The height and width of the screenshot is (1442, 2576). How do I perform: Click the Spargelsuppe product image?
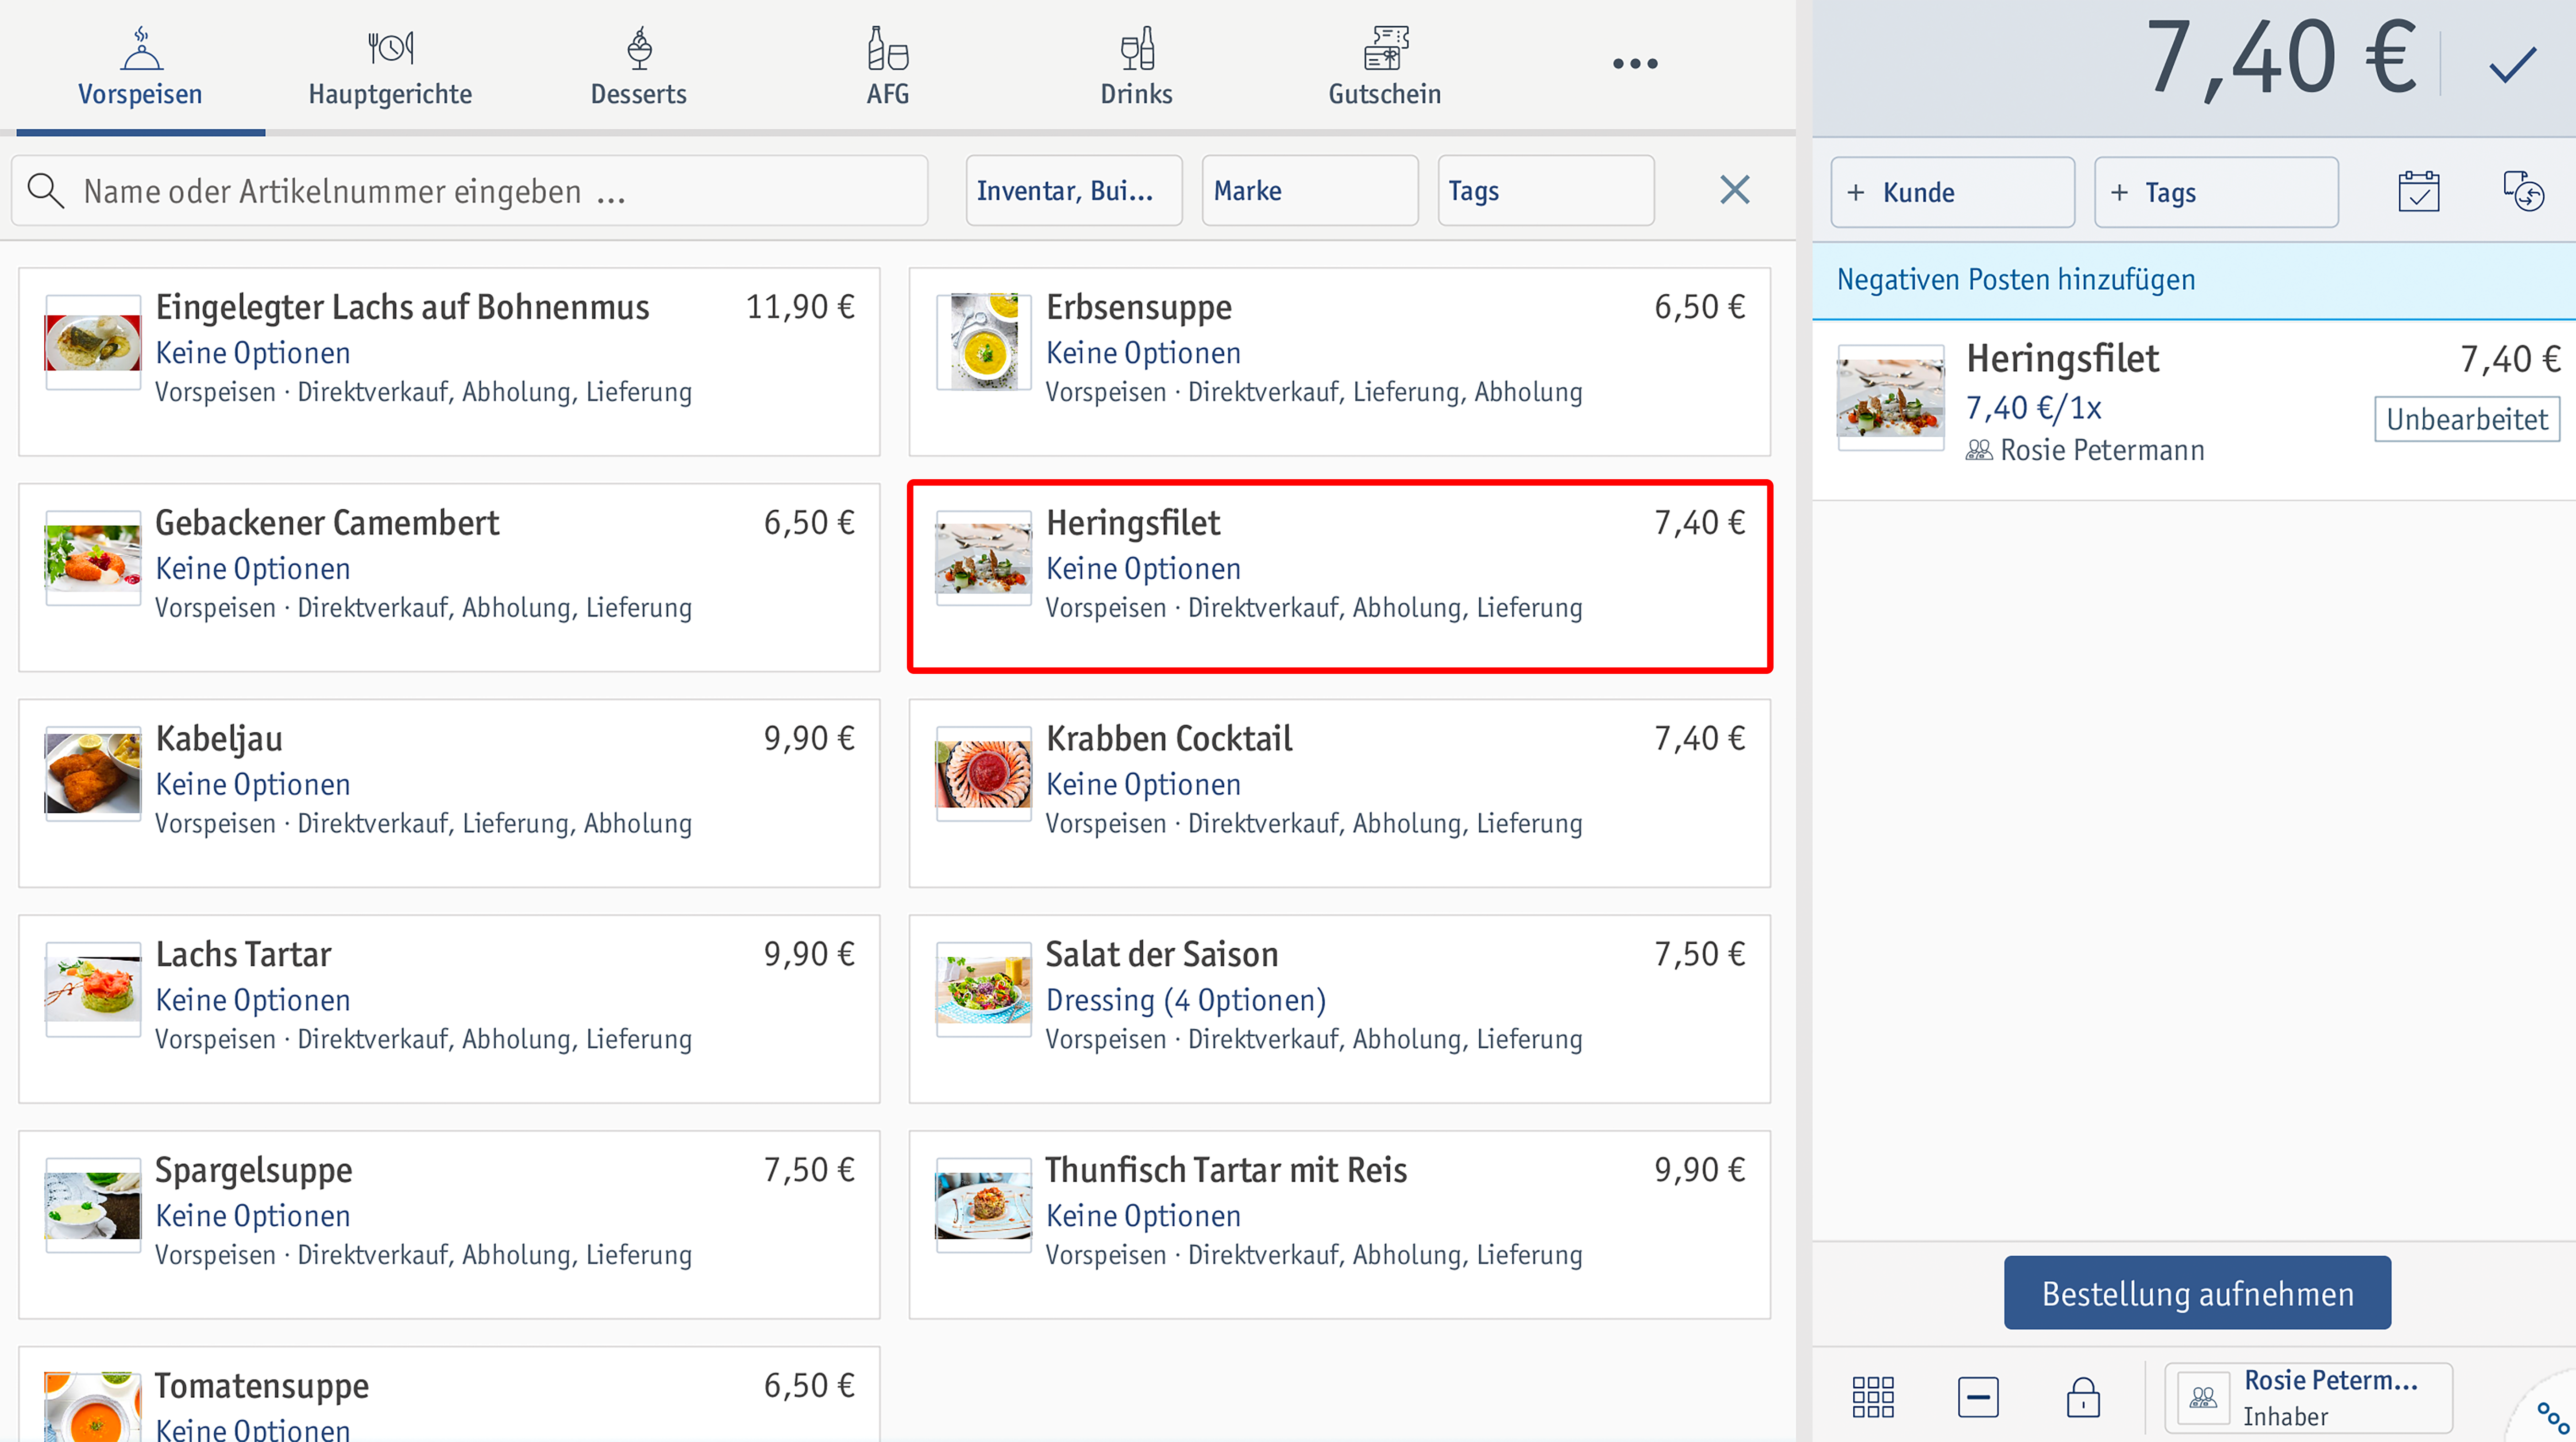pos(93,1204)
